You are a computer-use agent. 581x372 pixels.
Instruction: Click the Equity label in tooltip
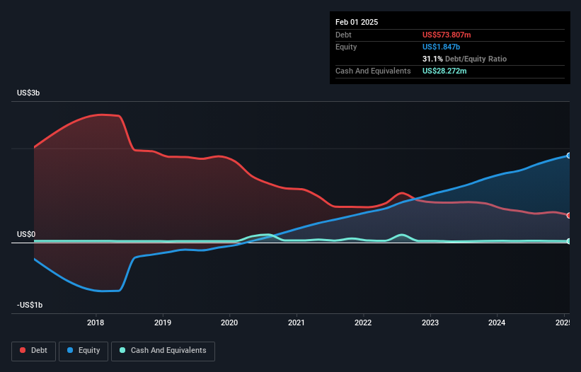[346, 47]
